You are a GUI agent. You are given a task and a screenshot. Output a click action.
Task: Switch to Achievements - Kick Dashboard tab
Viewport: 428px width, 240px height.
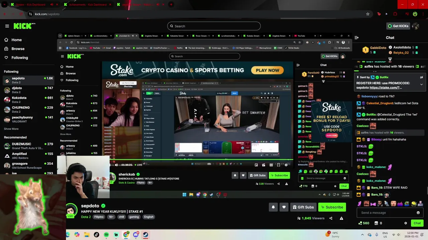(x=88, y=5)
